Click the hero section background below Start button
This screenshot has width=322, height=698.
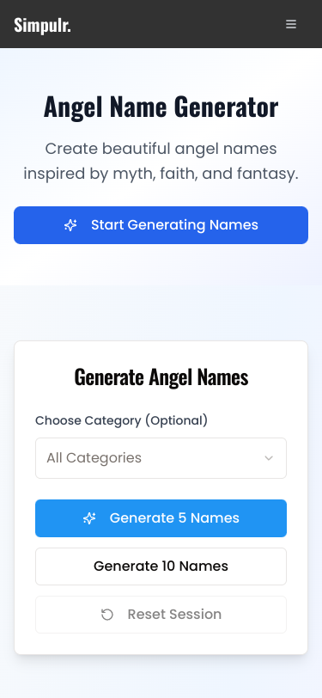(161, 265)
